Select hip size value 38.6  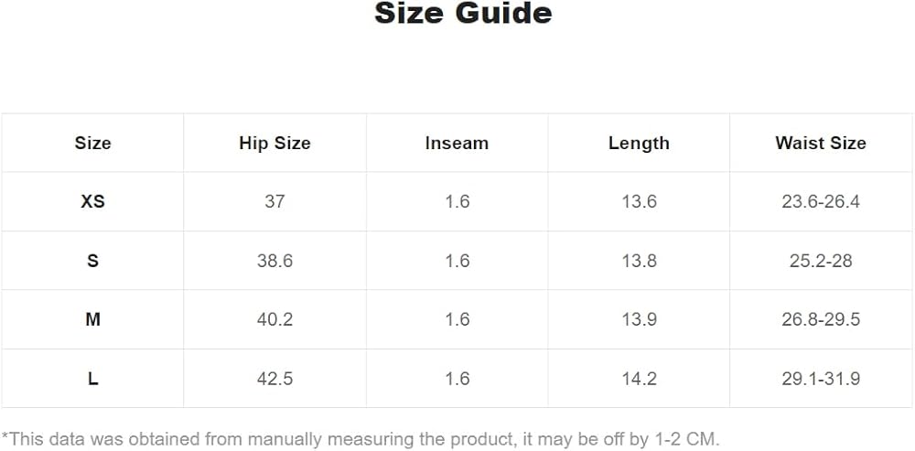point(274,261)
